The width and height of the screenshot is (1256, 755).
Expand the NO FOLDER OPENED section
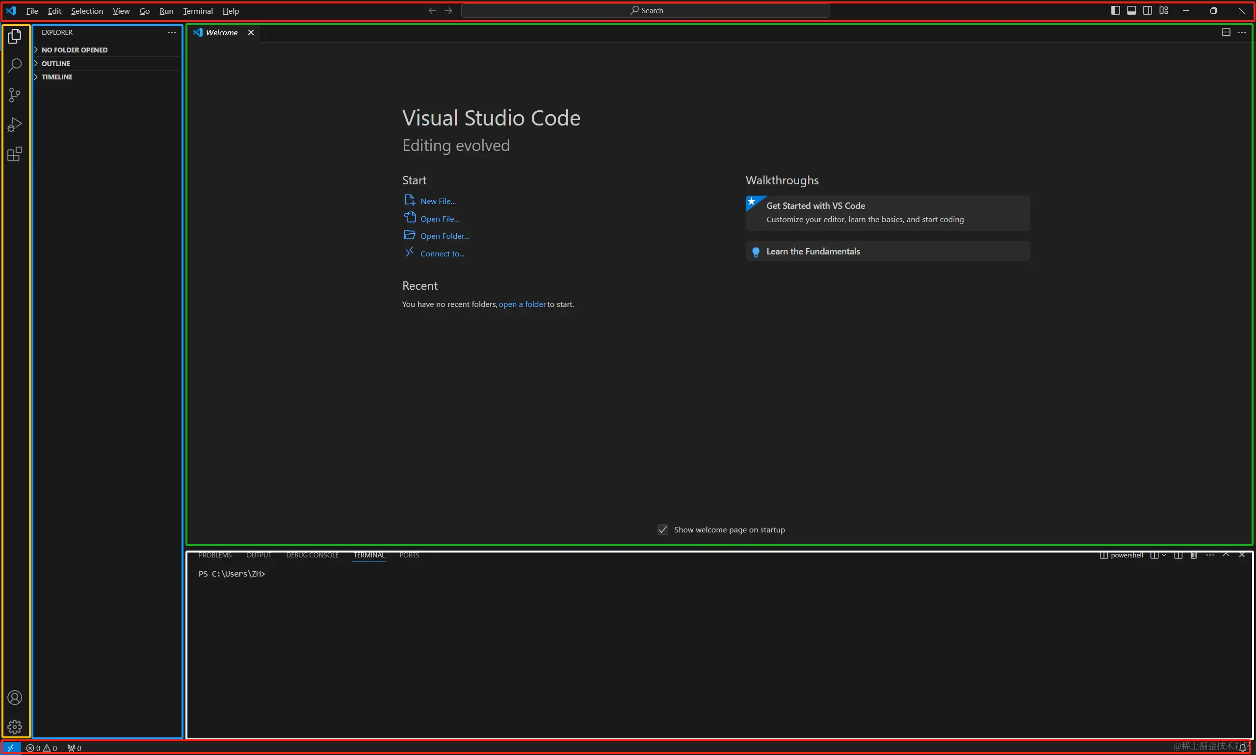click(75, 50)
